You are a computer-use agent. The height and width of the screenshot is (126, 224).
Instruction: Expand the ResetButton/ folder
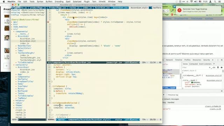tap(16, 46)
